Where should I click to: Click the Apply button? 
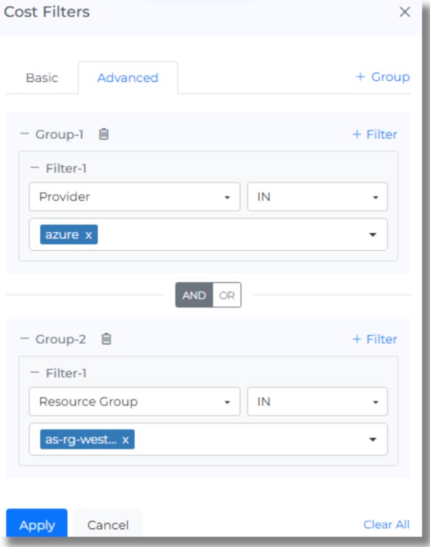coord(37,525)
